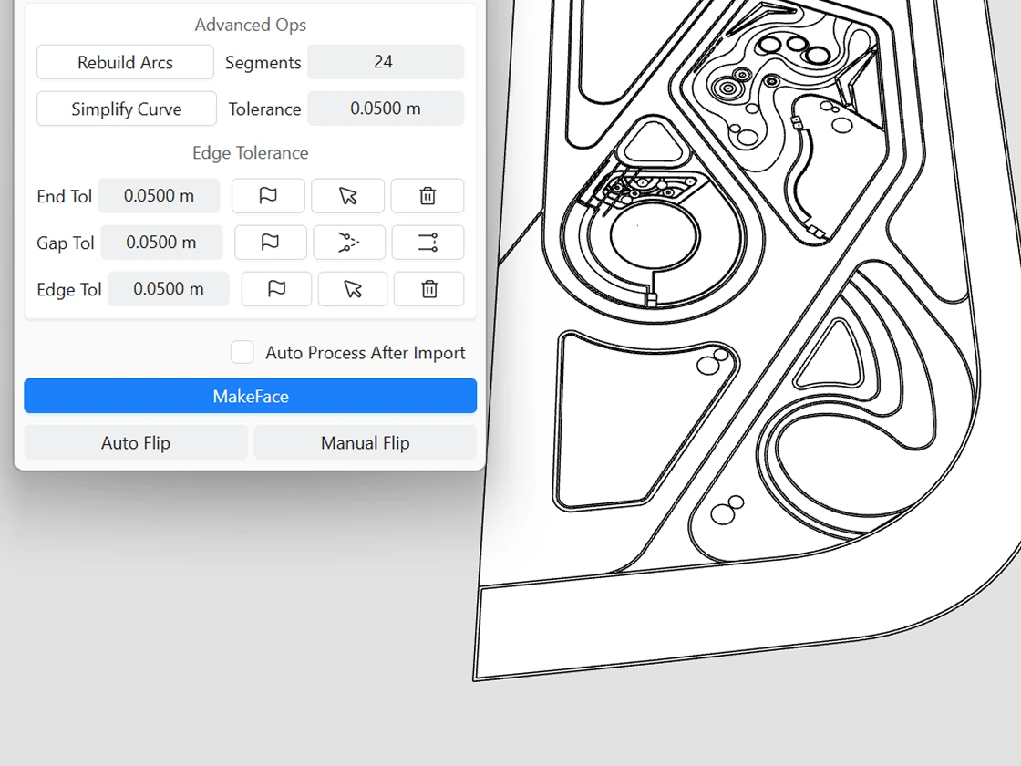Click the flag icon in Gap Tol row
Image resolution: width=1021 pixels, height=766 pixels.
pos(271,243)
